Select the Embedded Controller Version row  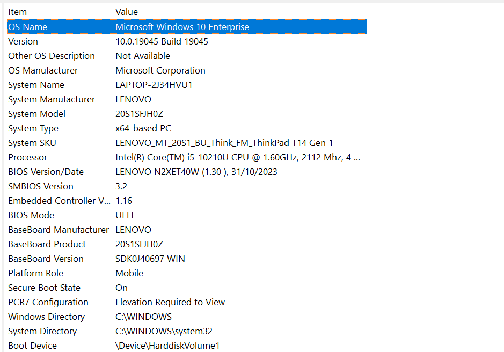187,201
